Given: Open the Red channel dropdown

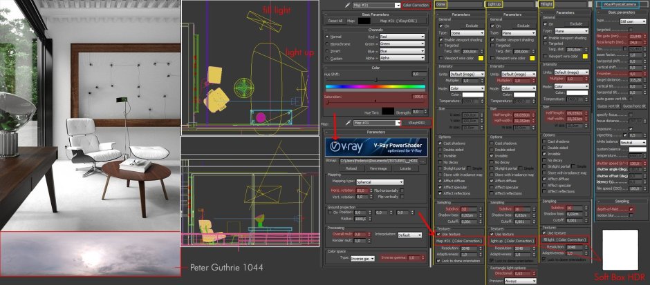Looking at the screenshot, I should point(402,37).
